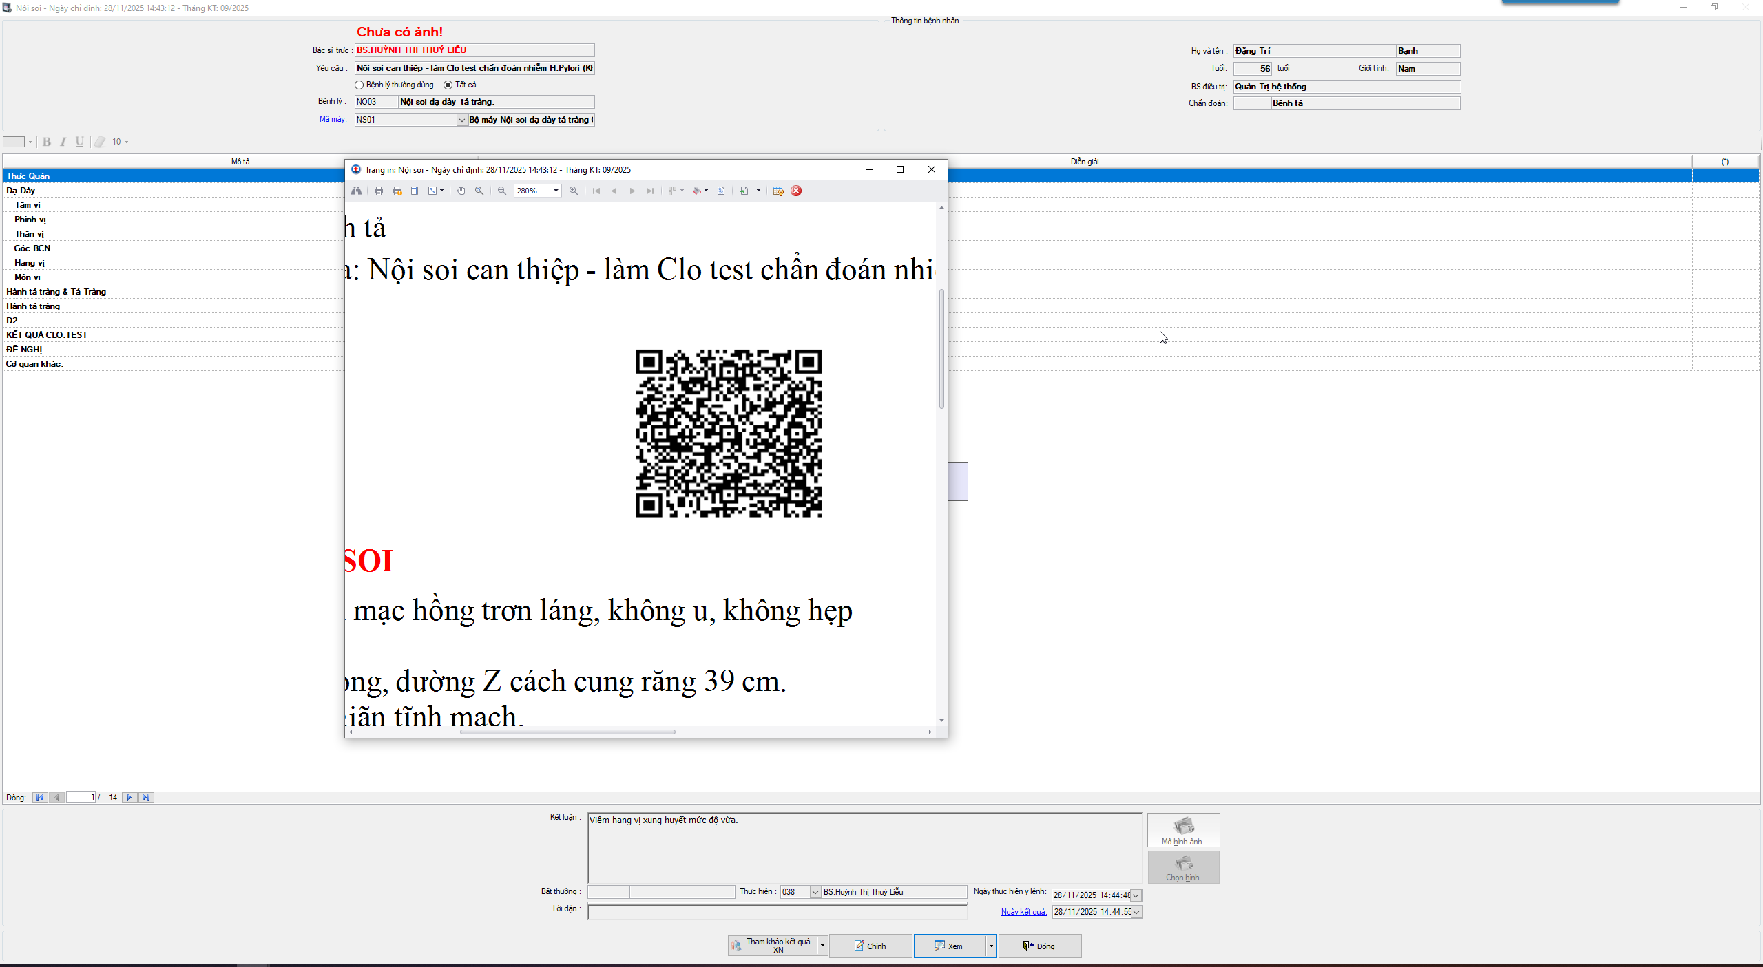Viewport: 1763px width, 967px height.
Task: Click the zoom out icon
Action: pyautogui.click(x=502, y=191)
